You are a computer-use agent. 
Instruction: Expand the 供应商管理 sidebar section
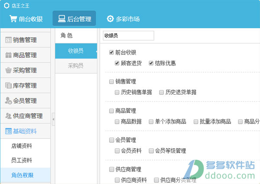click(26, 116)
